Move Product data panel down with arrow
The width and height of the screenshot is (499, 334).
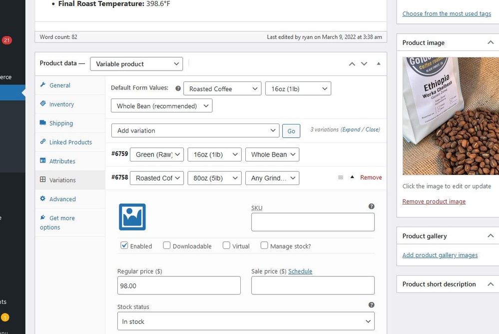pyautogui.click(x=364, y=64)
